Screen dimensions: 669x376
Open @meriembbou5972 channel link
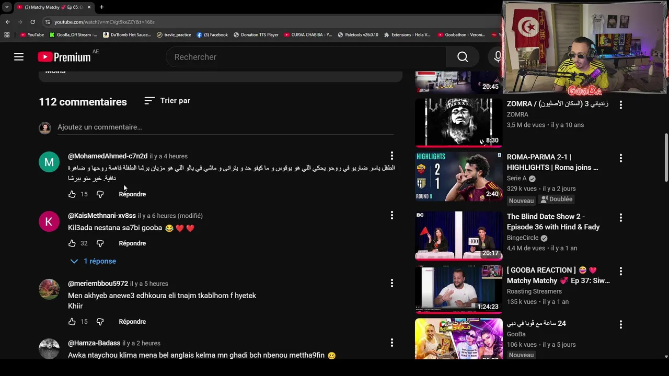[x=98, y=284]
